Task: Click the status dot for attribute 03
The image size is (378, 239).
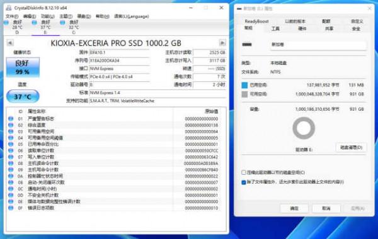Action: point(11,131)
